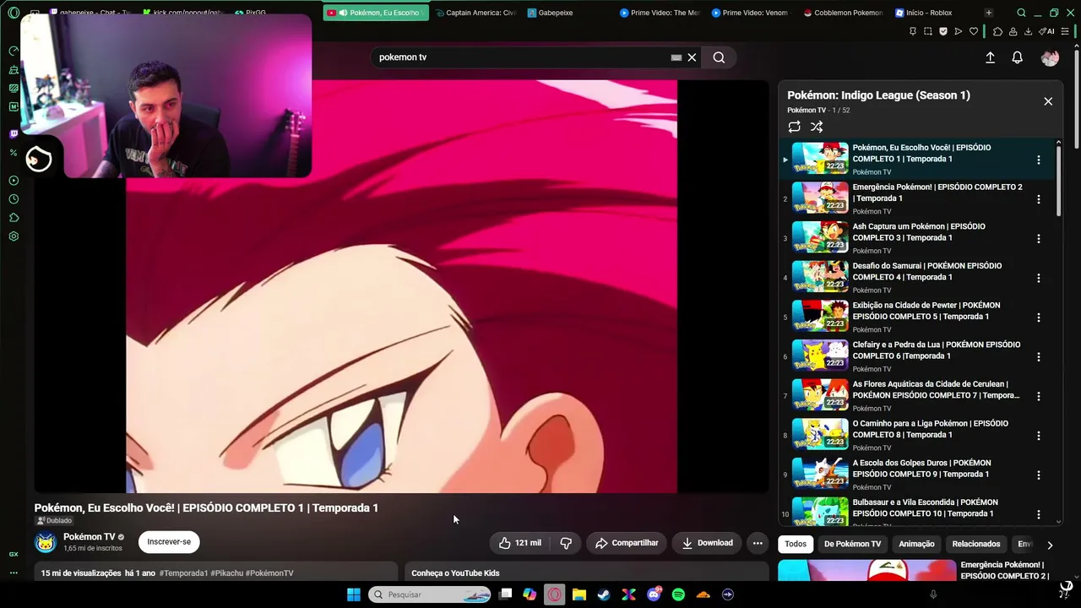Screen dimensions: 1081x608
Task: Play episode 2 Emergência Pokémon! in playlist
Action: pyautogui.click(x=918, y=198)
